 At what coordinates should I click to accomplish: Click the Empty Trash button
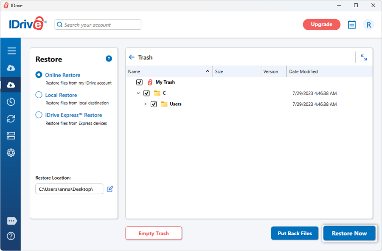tap(154, 233)
